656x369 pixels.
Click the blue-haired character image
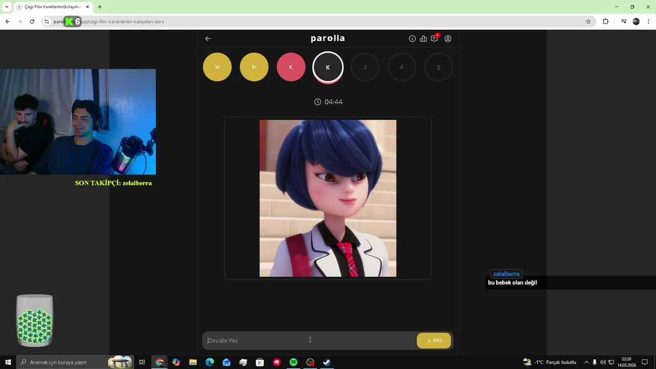tap(328, 198)
